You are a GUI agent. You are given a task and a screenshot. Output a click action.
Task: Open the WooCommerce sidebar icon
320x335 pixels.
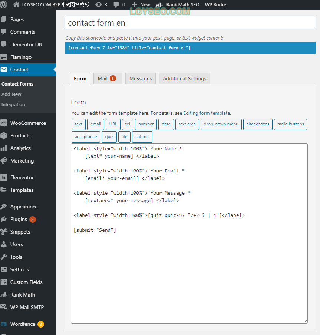pyautogui.click(x=4, y=123)
